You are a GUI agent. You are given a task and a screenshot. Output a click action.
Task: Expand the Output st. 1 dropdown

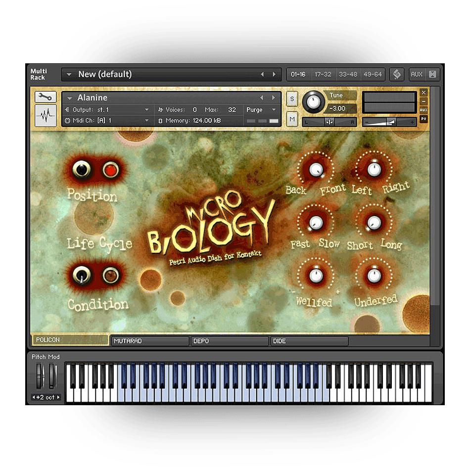tap(146, 110)
